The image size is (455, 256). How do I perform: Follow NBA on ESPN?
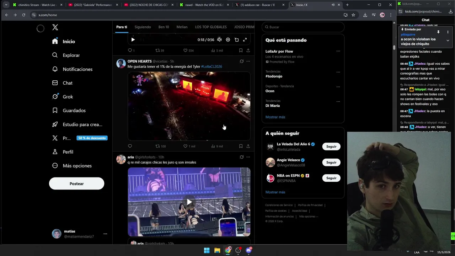[331, 178]
